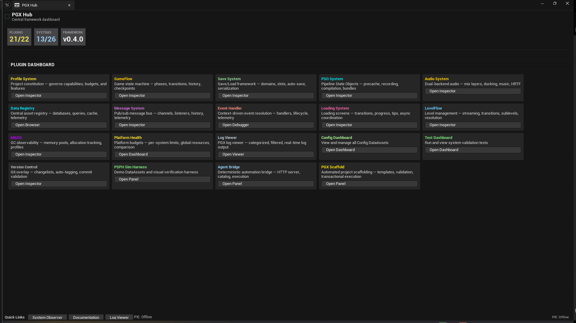Open Inspector for the Audio System

pos(473,91)
